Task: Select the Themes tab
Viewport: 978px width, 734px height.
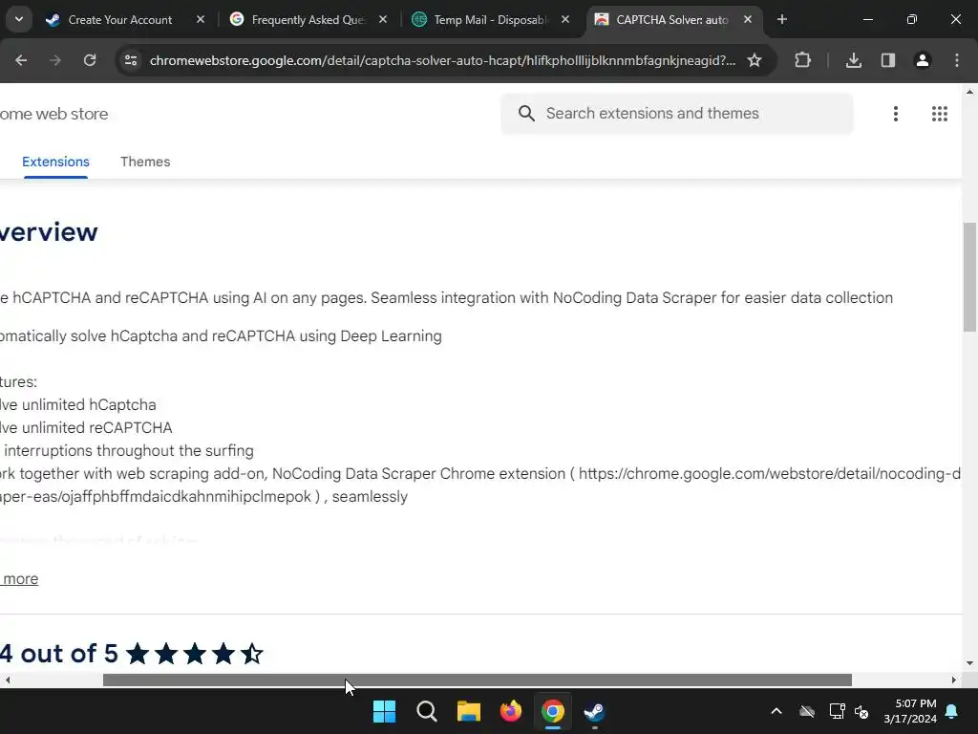Action: point(145,162)
